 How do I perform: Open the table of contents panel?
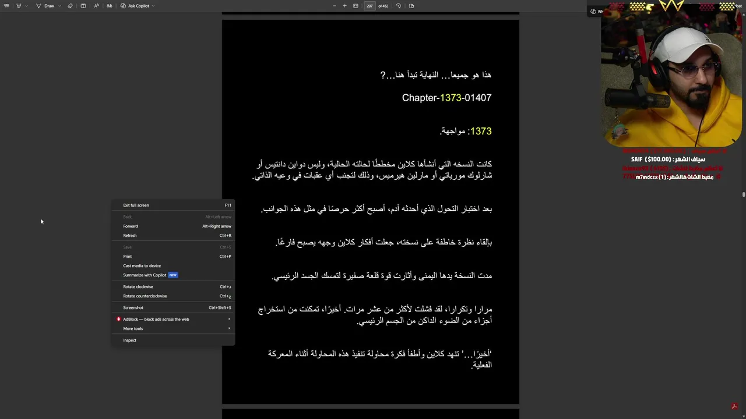(6, 6)
